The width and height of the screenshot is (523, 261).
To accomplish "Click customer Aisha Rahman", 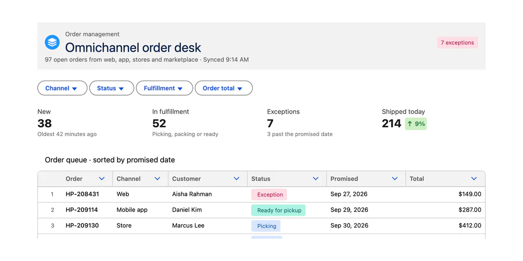I will click(x=192, y=194).
